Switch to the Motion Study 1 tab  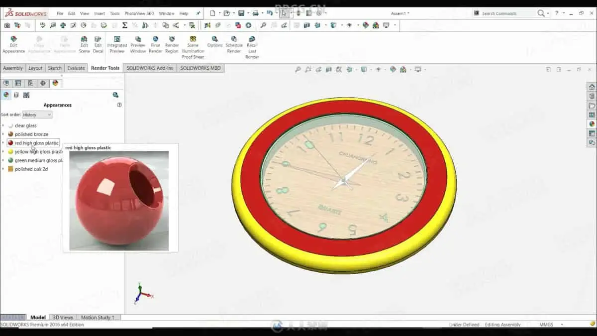[98, 317]
